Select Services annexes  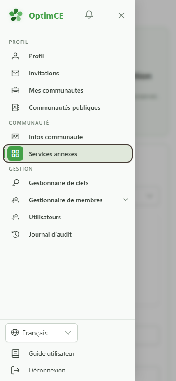(x=68, y=153)
